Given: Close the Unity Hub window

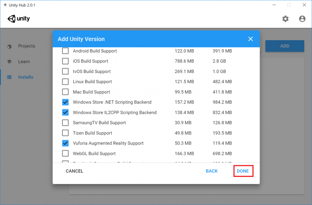Looking at the screenshot, I should click(x=304, y=5).
